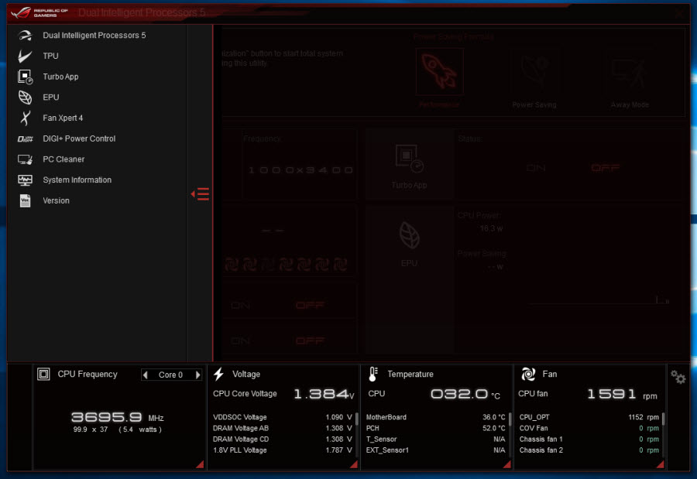Click ON in the upper lower-left toggle row
Image resolution: width=697 pixels, height=479 pixels.
[x=241, y=305]
